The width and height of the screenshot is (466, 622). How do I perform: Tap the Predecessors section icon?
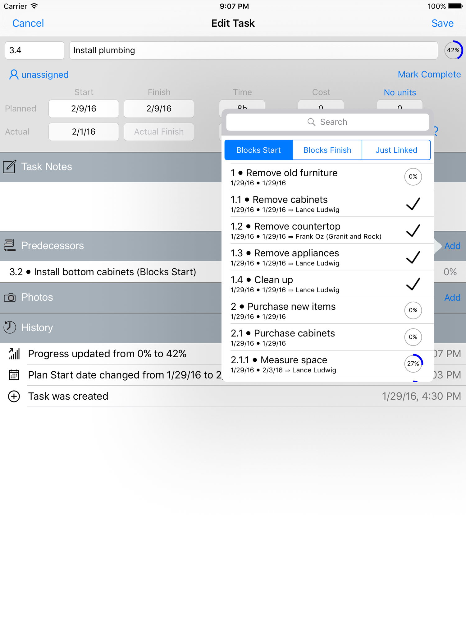[10, 246]
